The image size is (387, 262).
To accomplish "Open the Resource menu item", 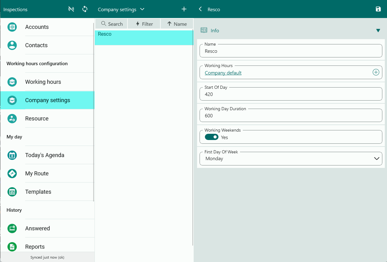I will click(37, 119).
